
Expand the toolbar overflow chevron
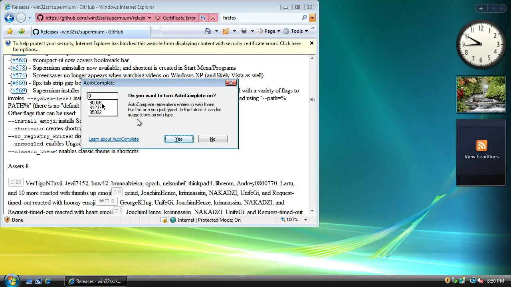point(313,29)
